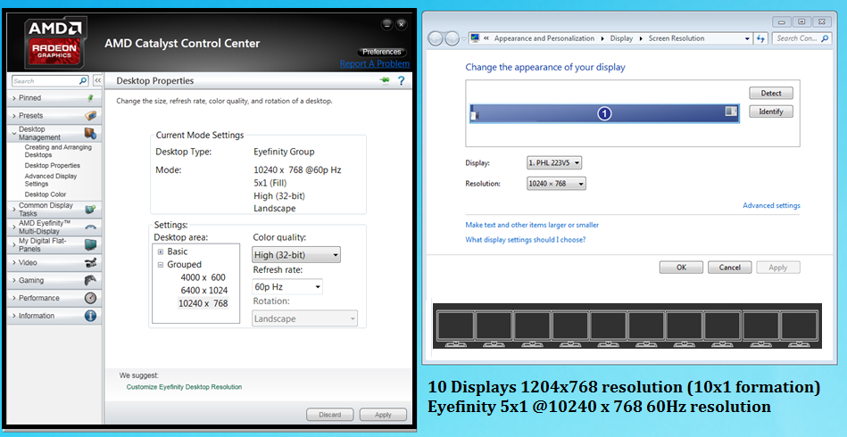Click the AMD Radeon Graphics logo
Image resolution: width=847 pixels, height=437 pixels.
(x=55, y=43)
